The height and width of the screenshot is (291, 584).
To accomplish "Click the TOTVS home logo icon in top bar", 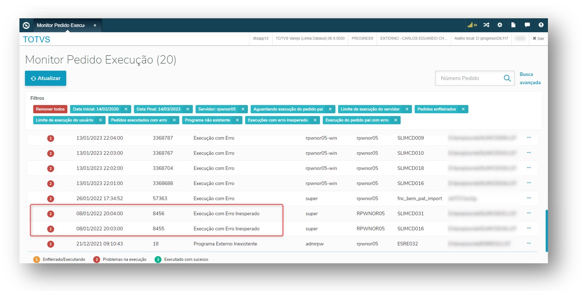I will [x=26, y=25].
